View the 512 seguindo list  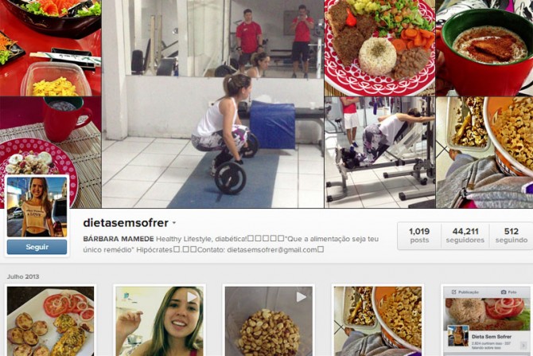pos(512,236)
